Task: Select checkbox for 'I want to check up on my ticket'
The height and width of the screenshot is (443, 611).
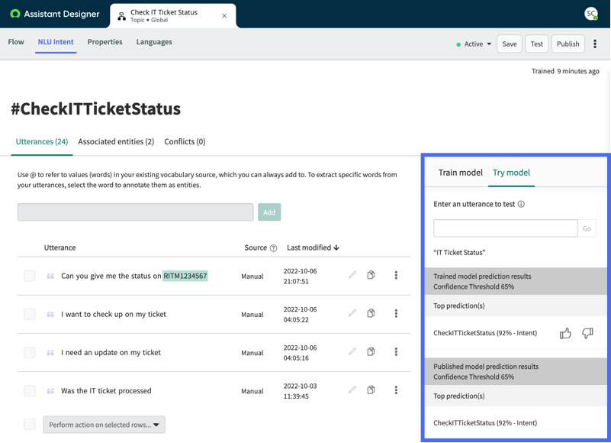Action: coord(30,314)
